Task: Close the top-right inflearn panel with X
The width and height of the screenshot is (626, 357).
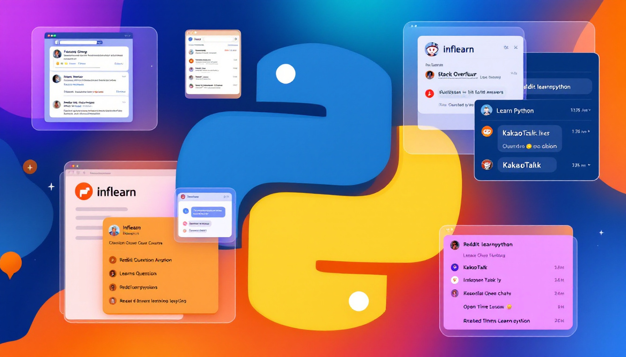Action: click(516, 47)
